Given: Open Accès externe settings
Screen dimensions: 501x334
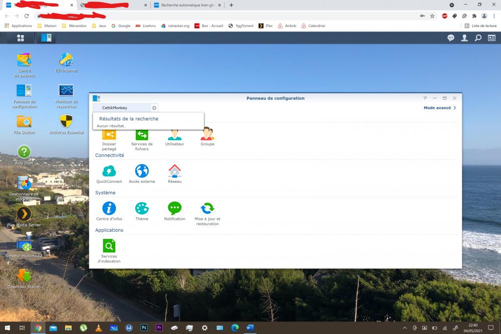Looking at the screenshot, I should point(142,174).
